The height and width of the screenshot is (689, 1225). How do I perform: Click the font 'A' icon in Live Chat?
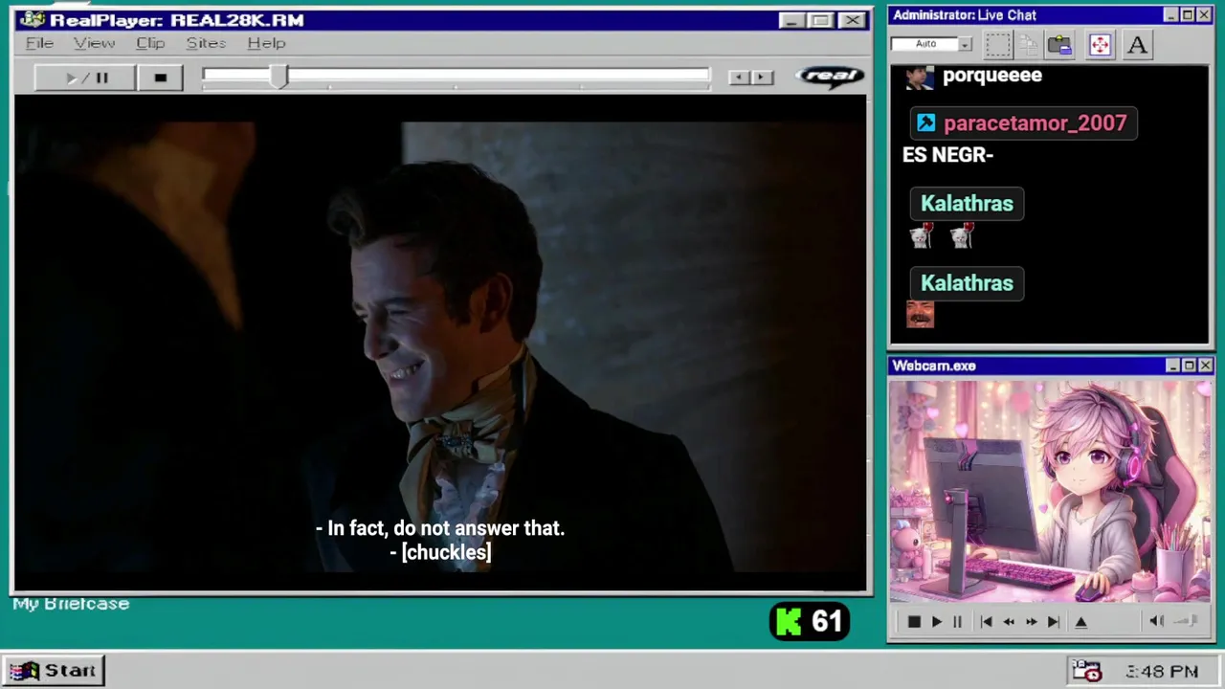coord(1137,44)
